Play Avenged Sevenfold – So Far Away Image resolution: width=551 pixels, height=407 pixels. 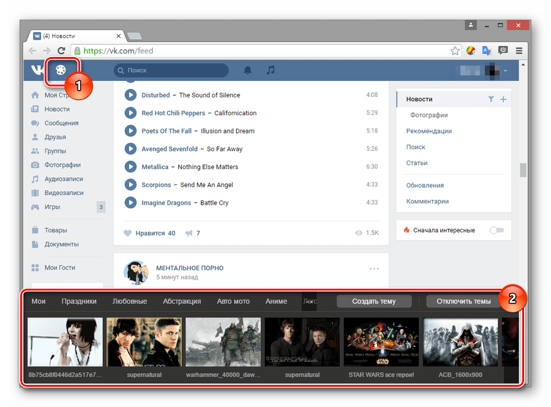point(131,149)
